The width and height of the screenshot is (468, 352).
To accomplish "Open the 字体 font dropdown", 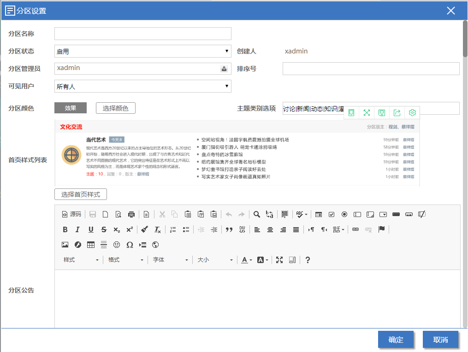I will coord(170,260).
